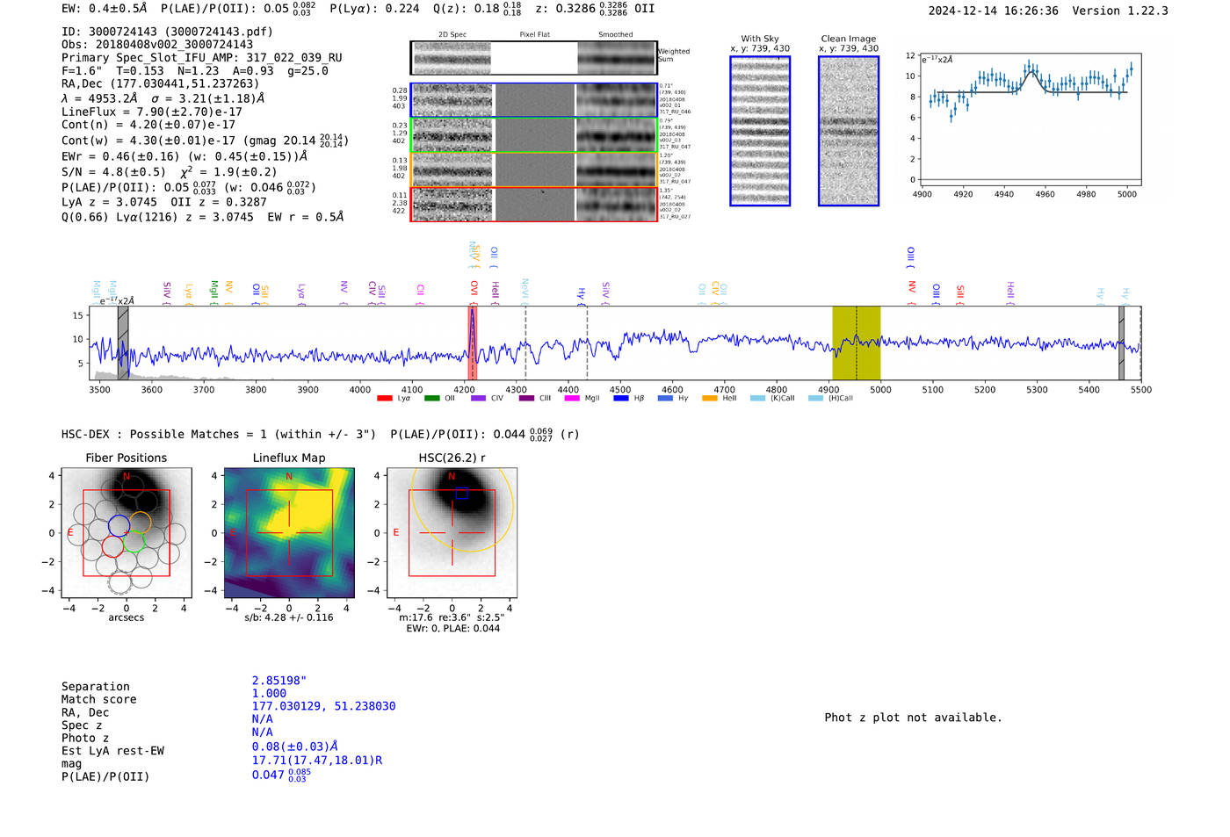Click the 's/b: 4.28 +/- 0.116' caption
This screenshot has height=837, width=1230.
tap(289, 617)
